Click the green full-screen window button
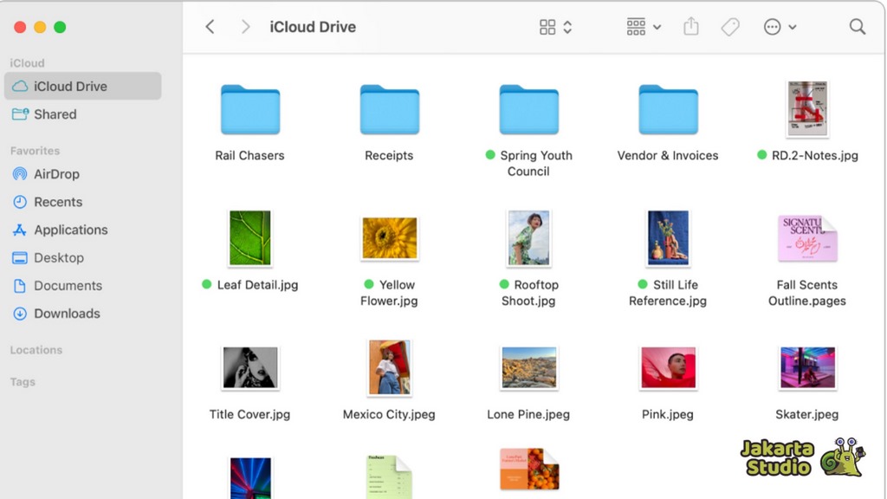The width and height of the screenshot is (887, 499). click(x=60, y=27)
